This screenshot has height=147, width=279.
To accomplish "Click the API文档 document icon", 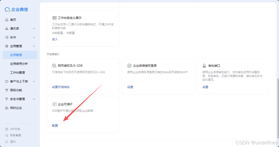I will click(7, 129).
